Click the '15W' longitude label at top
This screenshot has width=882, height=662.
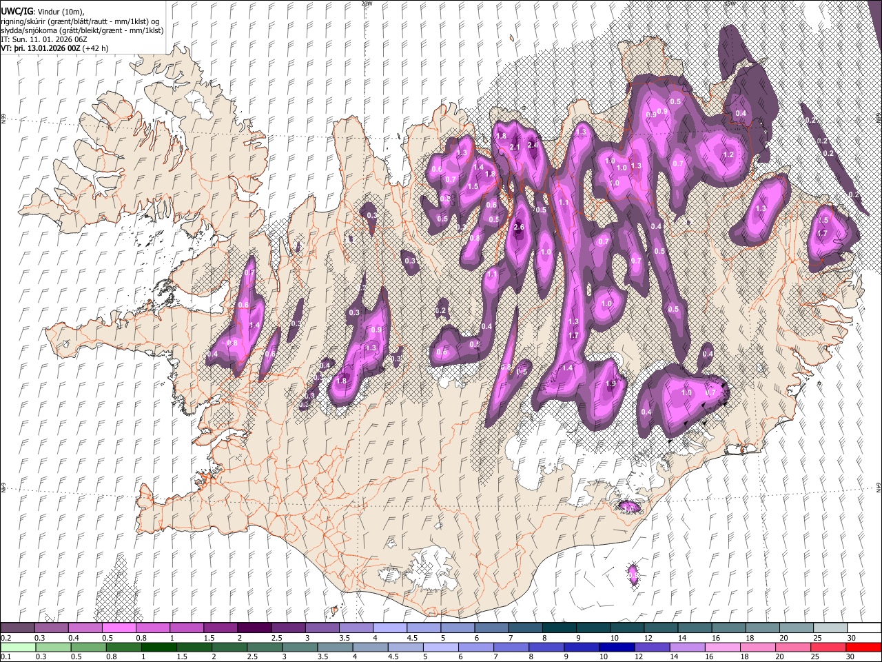point(729,3)
